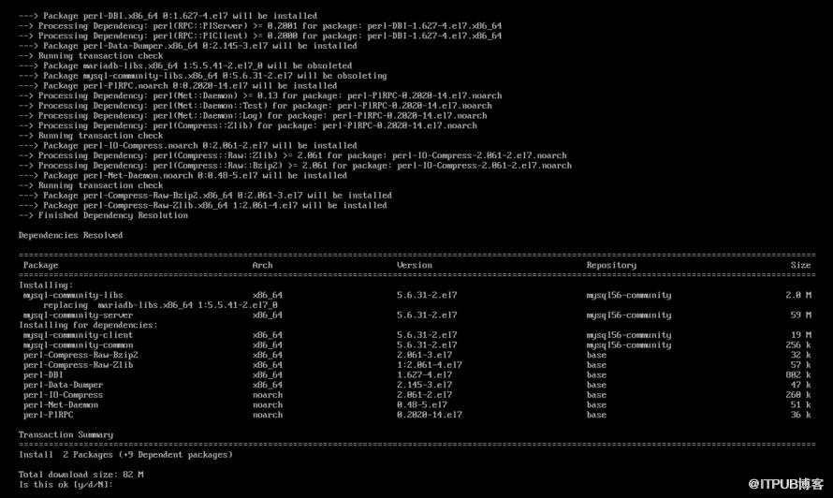Click line 'Package mysql-community-libs.x86_64 ... will be obsoleting'
This screenshot has width=833, height=498.
click(x=203, y=76)
